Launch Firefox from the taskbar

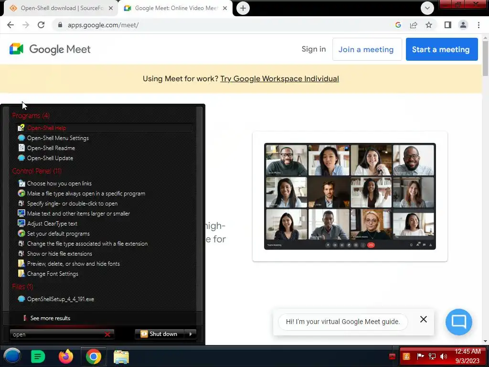[x=65, y=356]
